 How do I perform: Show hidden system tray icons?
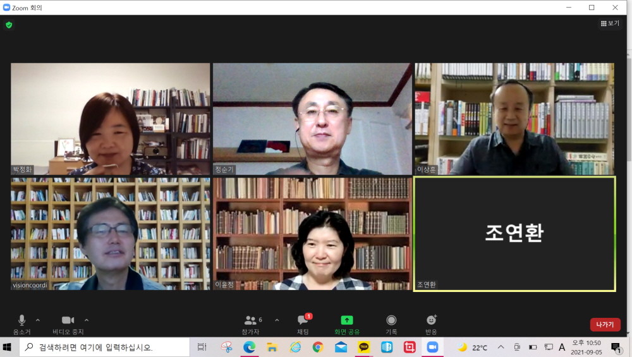501,347
